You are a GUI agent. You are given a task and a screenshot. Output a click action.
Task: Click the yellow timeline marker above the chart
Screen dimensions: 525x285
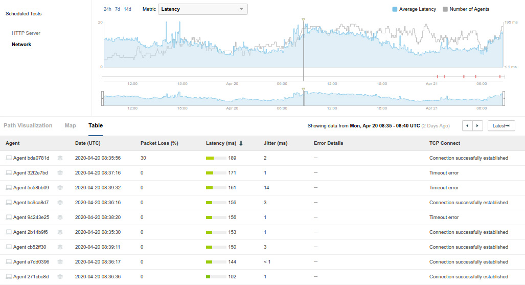tap(303, 20)
